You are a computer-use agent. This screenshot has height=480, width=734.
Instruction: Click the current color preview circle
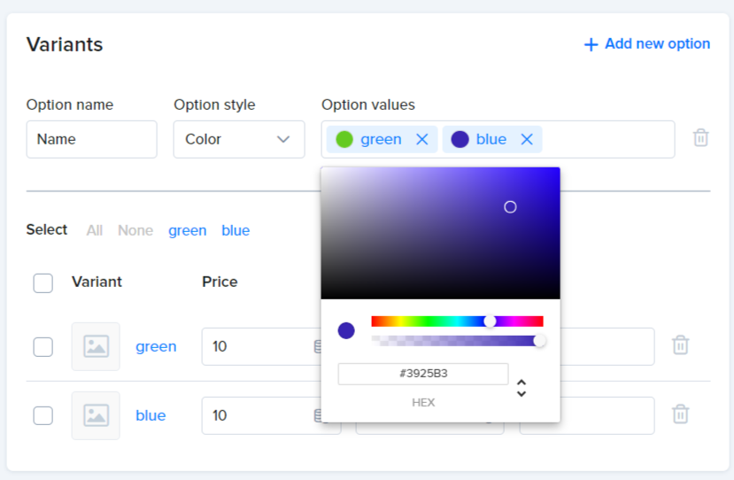click(346, 330)
